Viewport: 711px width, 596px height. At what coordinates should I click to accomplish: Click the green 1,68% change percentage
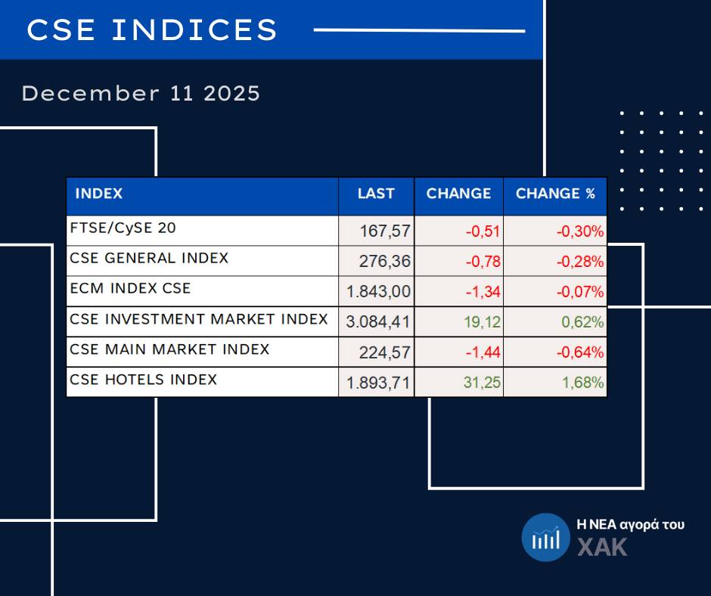coord(582,383)
